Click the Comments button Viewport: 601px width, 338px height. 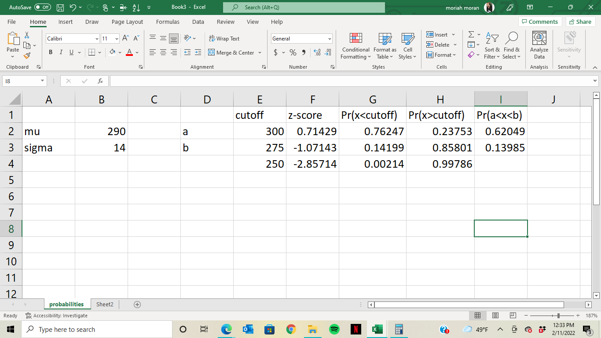[540, 22]
